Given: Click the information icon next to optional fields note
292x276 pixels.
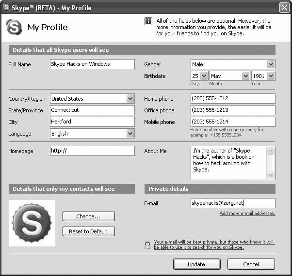Looking at the screenshot, I should (x=148, y=21).
